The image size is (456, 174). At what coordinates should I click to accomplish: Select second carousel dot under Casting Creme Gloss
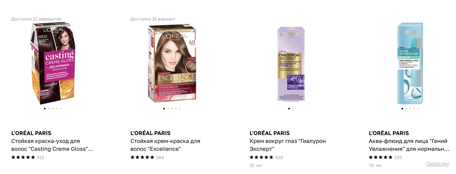click(x=49, y=109)
